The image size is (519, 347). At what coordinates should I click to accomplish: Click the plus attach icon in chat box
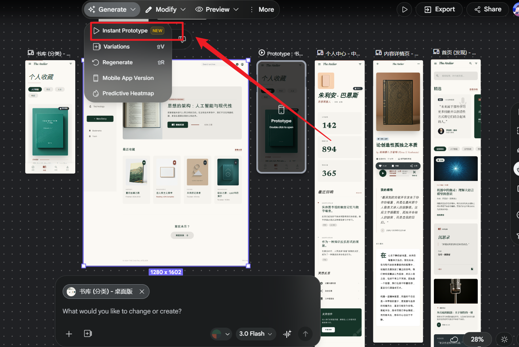(69, 333)
